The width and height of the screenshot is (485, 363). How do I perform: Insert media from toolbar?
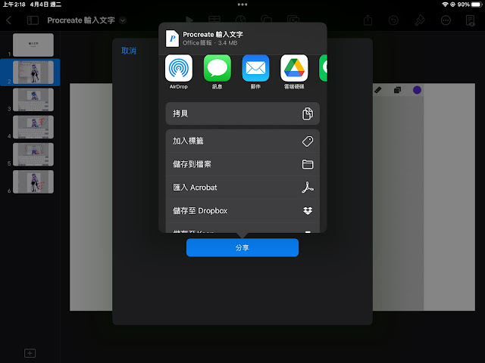(x=293, y=20)
